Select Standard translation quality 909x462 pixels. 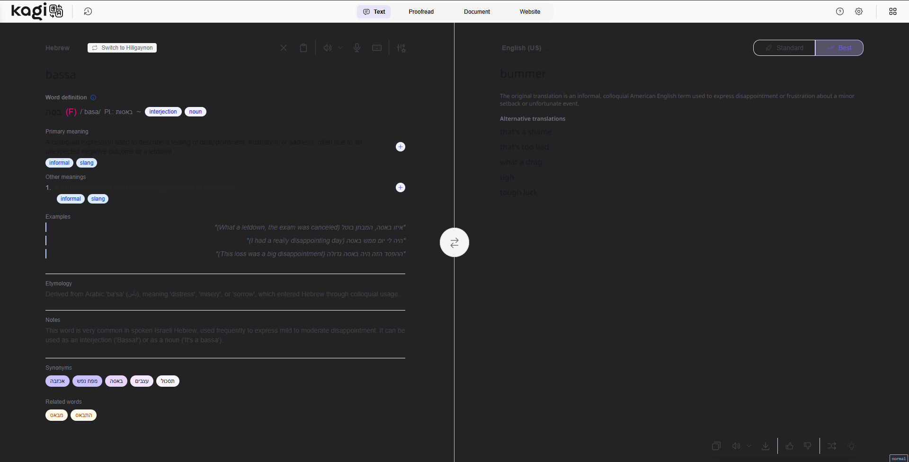784,48
